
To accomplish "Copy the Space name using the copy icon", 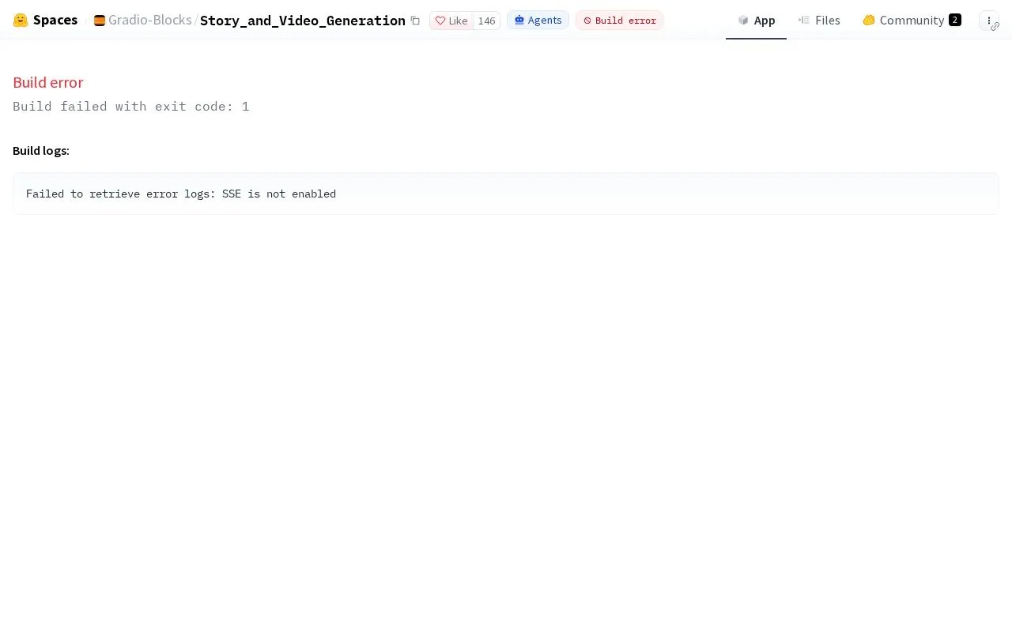I will coord(415,21).
